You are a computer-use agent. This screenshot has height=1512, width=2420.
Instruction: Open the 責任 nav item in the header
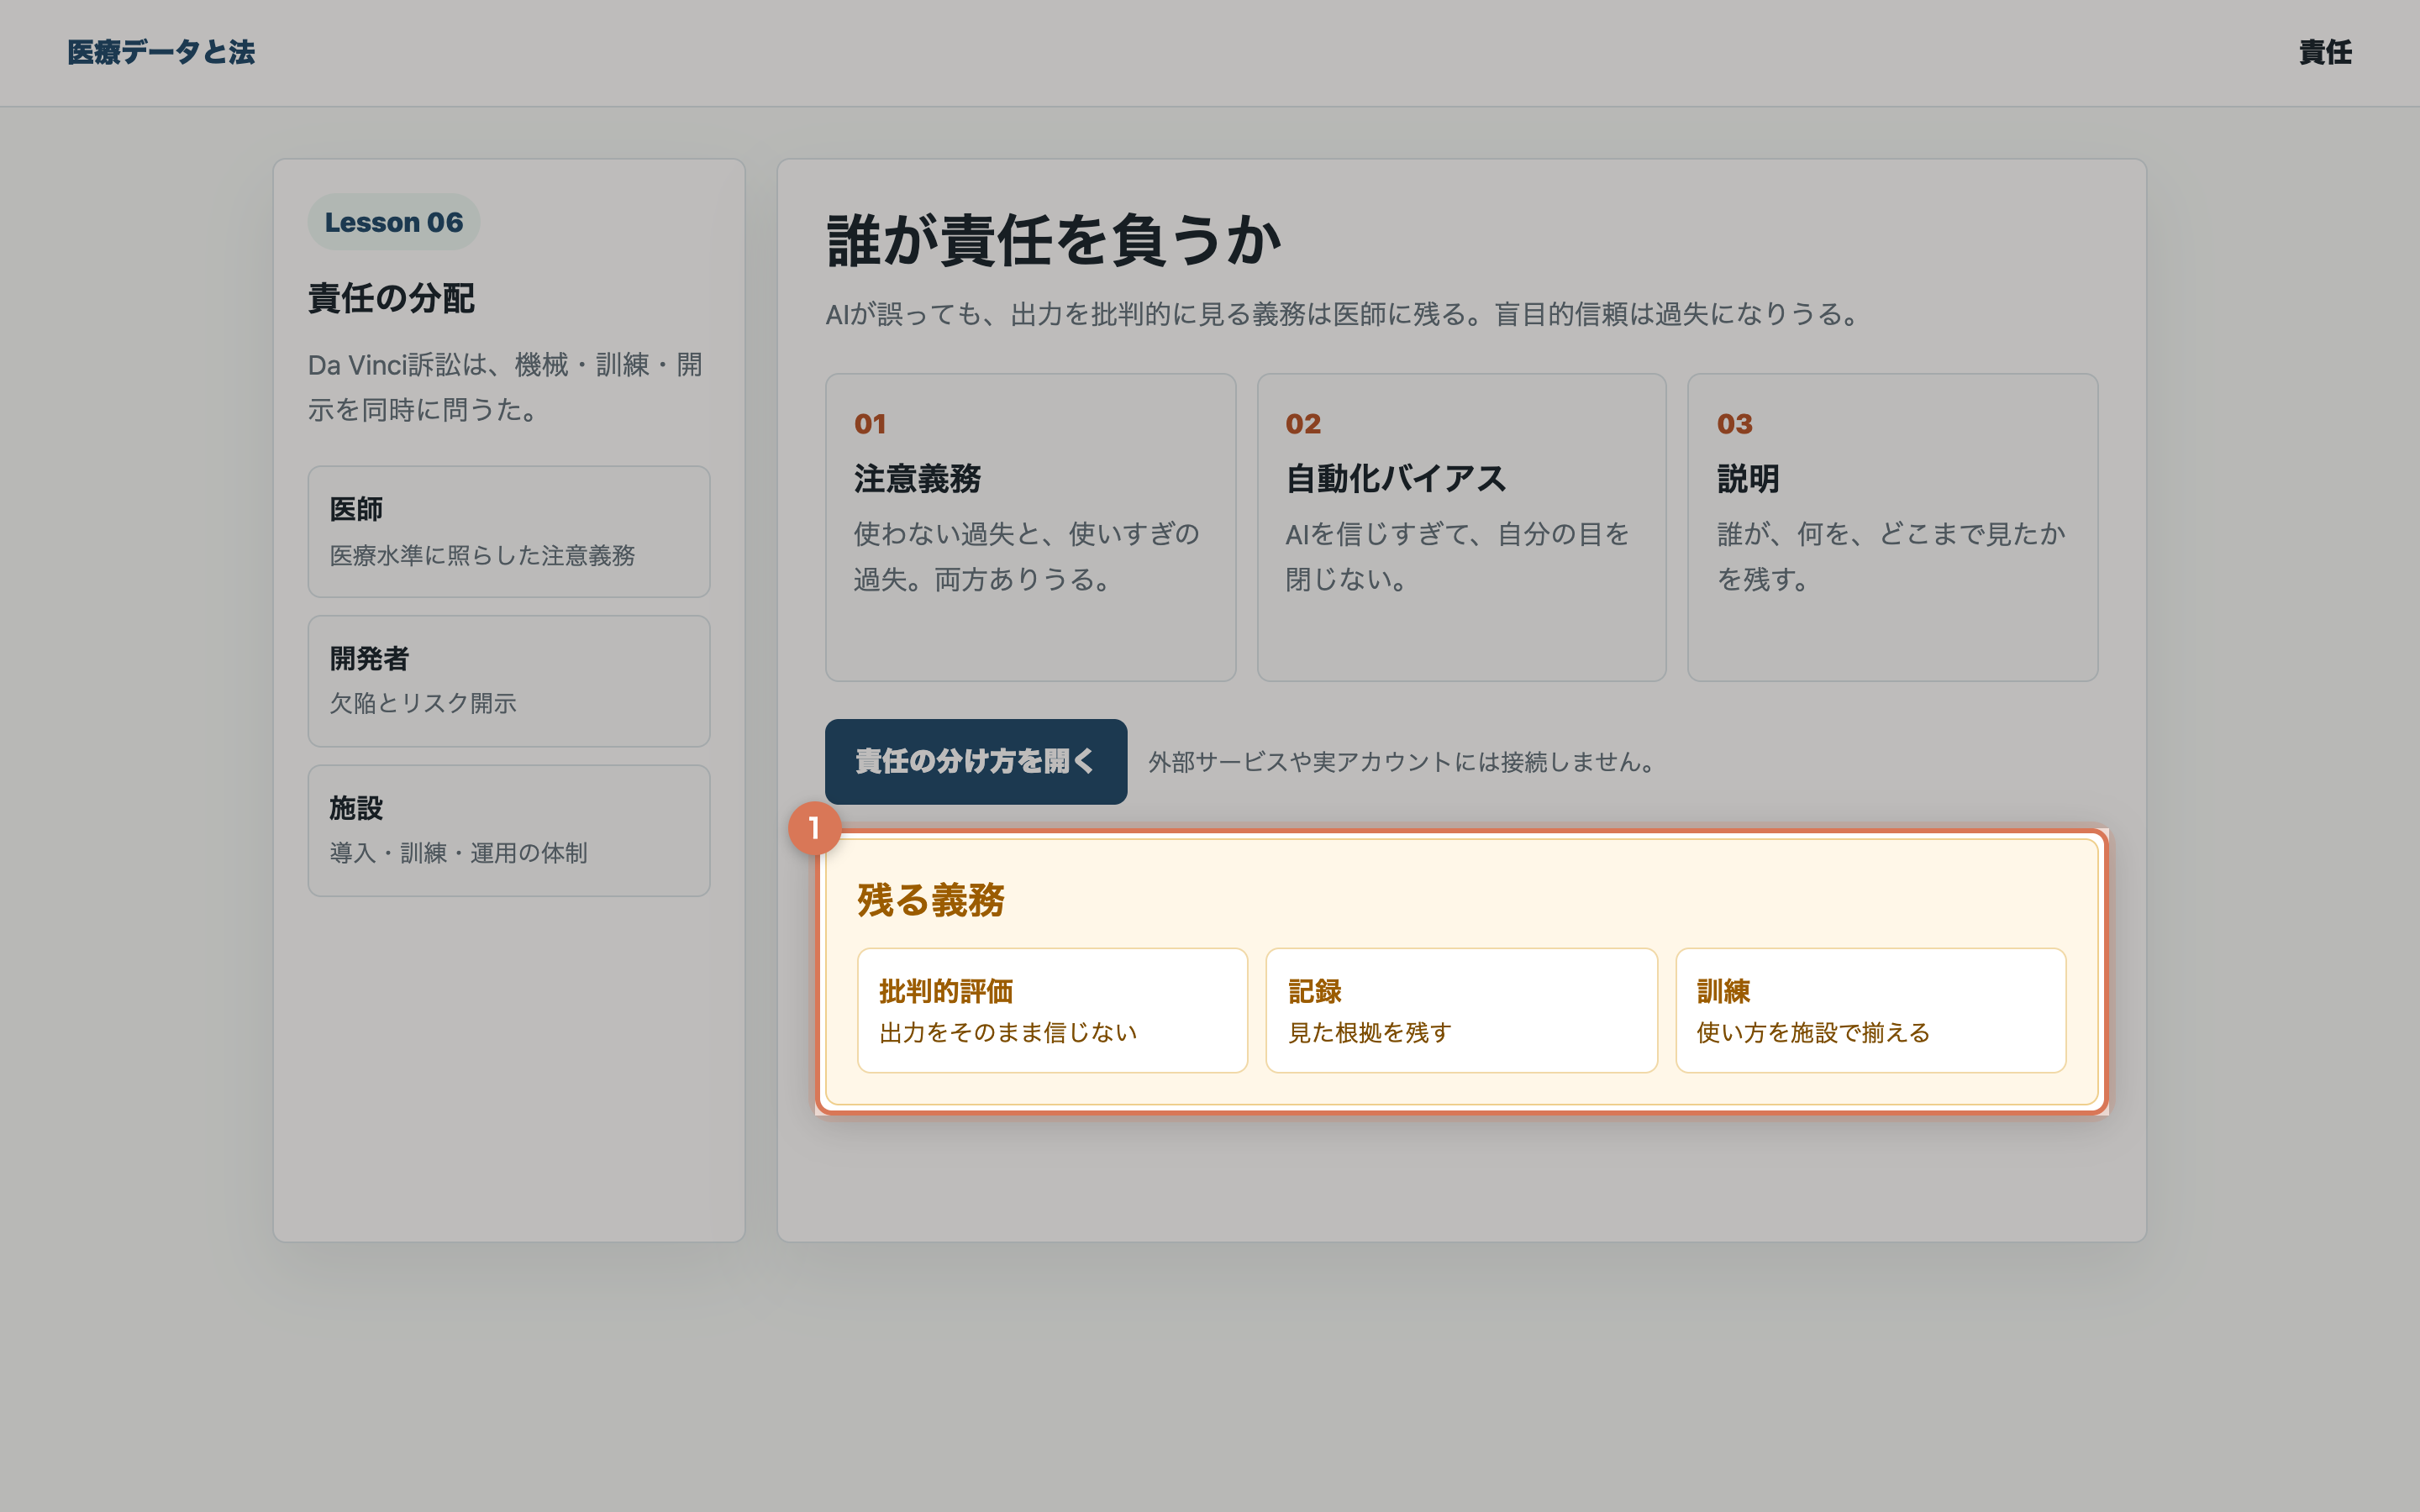coord(2325,52)
